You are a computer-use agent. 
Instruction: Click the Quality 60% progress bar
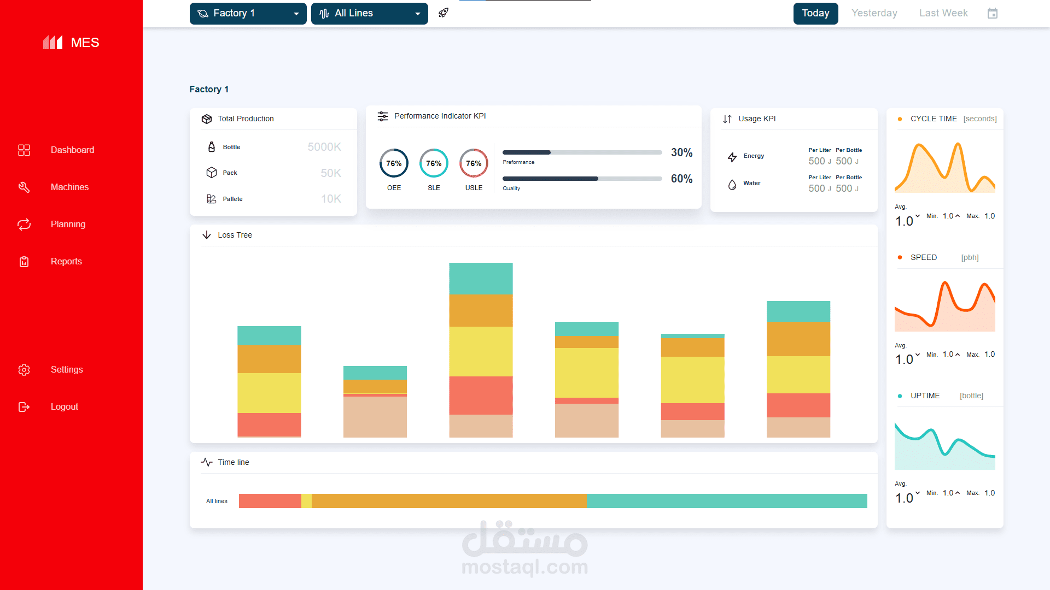[582, 179]
